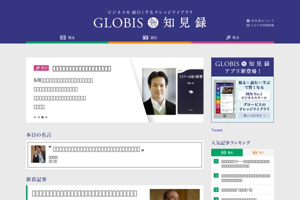The height and width of the screenshot is (200, 300).
Task: Open ranking article number 1
Action: click(245, 163)
